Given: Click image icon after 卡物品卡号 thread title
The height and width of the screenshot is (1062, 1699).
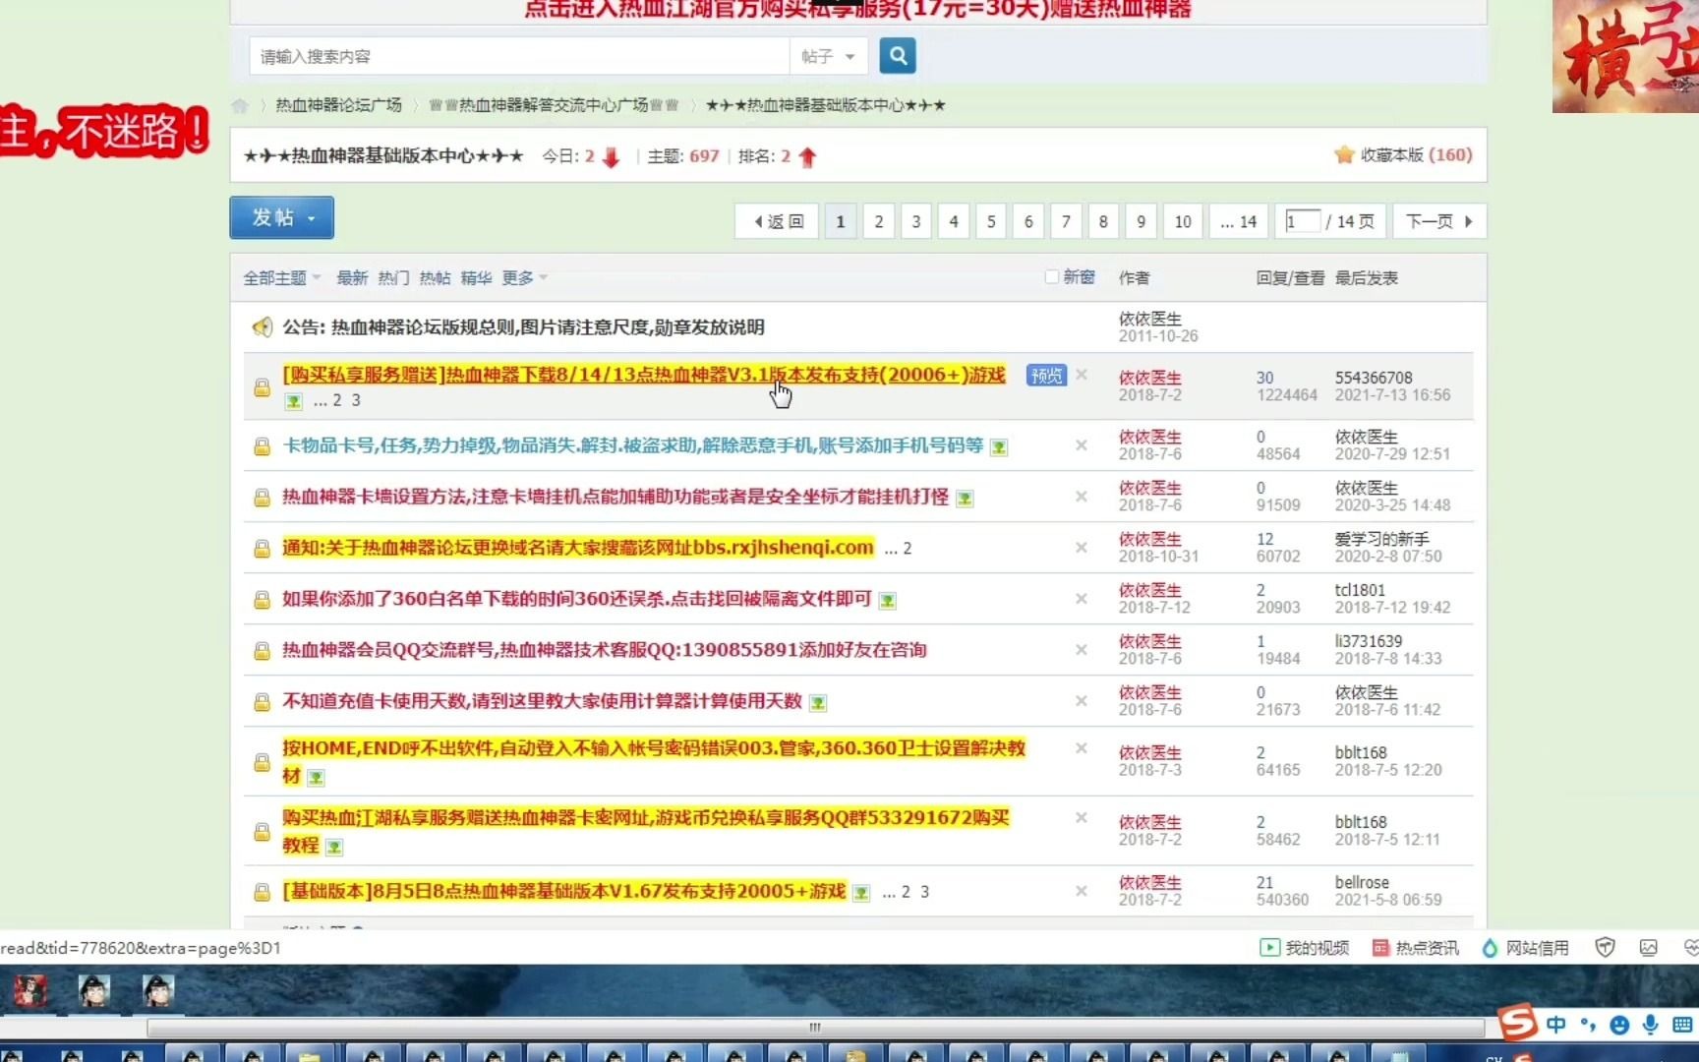Looking at the screenshot, I should tap(999, 447).
